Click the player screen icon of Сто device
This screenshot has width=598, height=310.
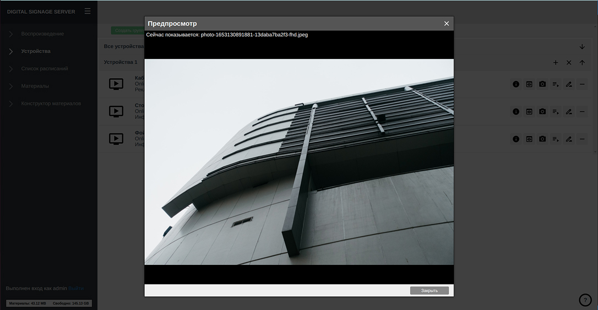point(116,111)
